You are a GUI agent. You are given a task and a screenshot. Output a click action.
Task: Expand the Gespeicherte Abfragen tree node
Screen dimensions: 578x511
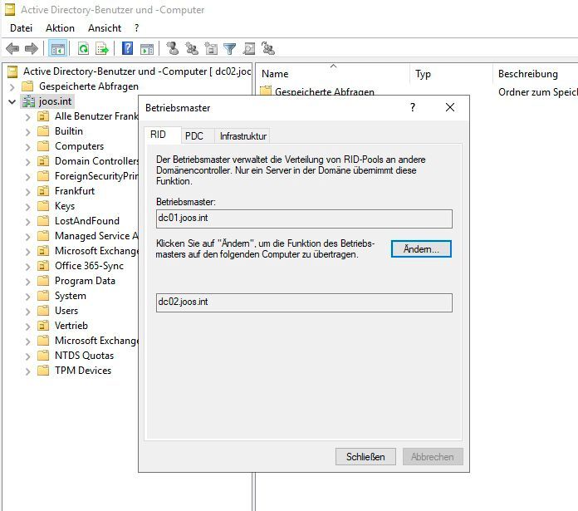tap(12, 86)
